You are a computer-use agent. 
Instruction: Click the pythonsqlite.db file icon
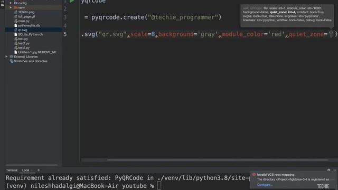tap(16, 25)
